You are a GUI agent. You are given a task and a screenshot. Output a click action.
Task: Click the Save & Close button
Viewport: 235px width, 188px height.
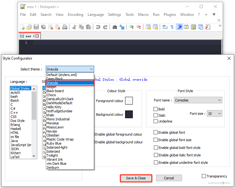pos(136,178)
